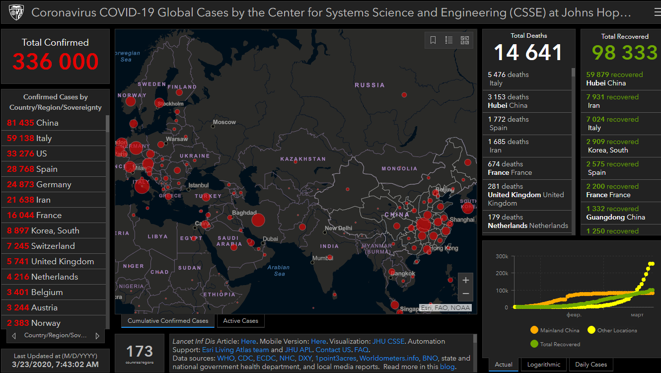The width and height of the screenshot is (661, 373).
Task: Go to previous list with left arrow
Action: coord(14,336)
